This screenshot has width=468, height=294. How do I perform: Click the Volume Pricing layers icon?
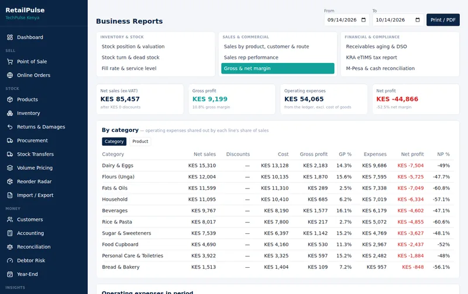coord(10,168)
